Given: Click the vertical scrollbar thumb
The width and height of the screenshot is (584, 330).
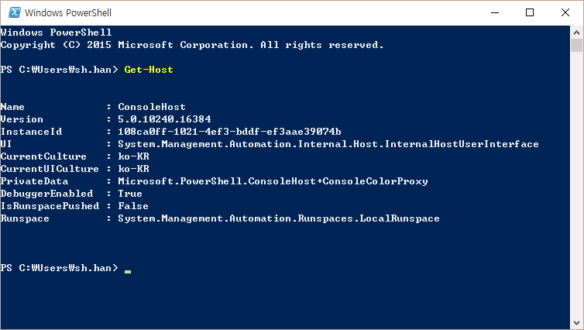Looking at the screenshot, I should (576, 46).
